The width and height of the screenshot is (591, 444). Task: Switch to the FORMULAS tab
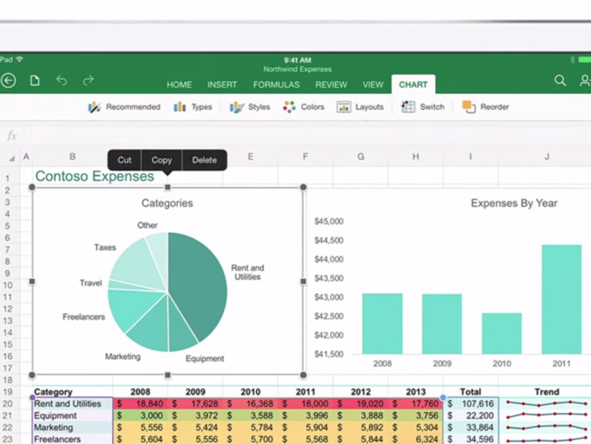pyautogui.click(x=276, y=84)
